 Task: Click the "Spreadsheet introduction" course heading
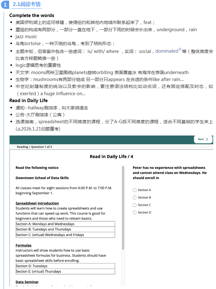[37, 203]
